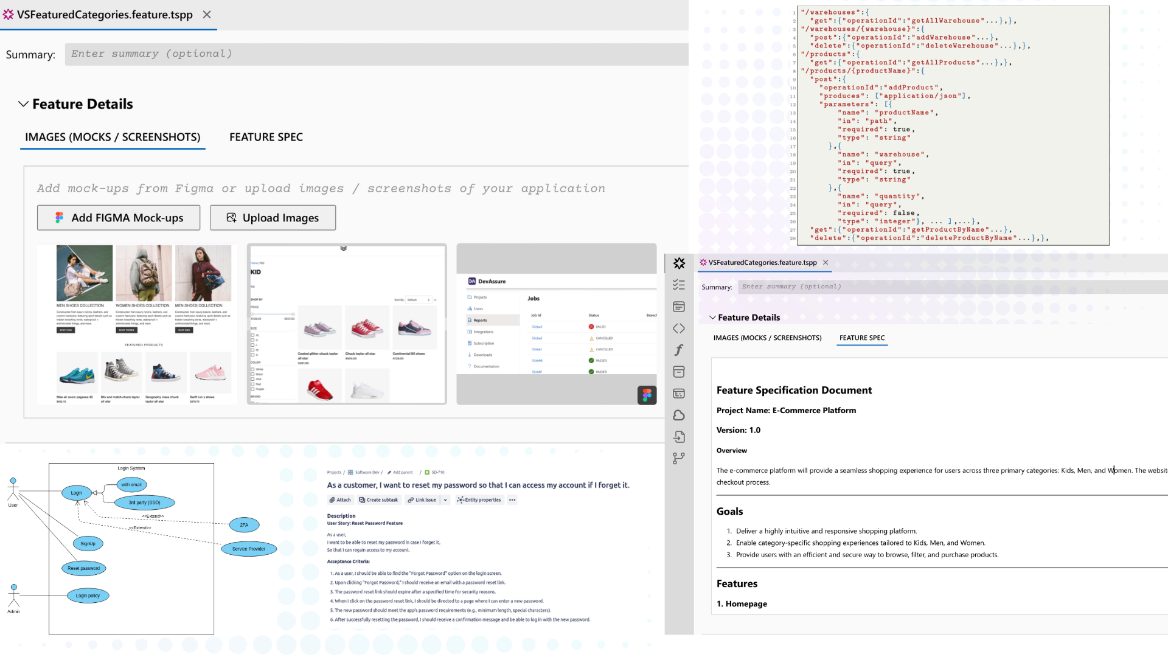The height and width of the screenshot is (657, 1168).
Task: Switch to the large FEATURE SPEC tab
Action: click(266, 137)
